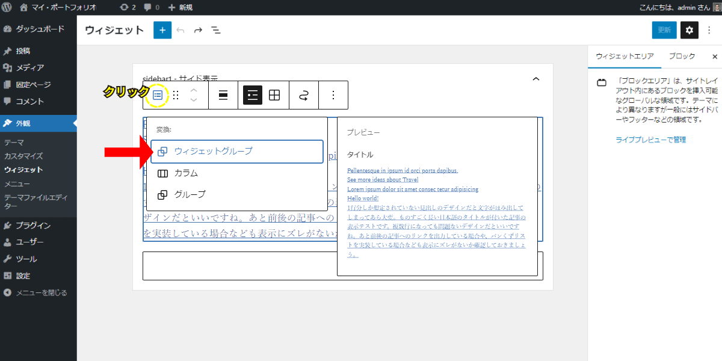Open テーマ submenu item
Viewport: 722px width, 361px height.
click(x=14, y=143)
